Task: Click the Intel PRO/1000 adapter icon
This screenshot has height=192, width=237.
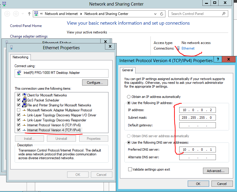Action: (19, 73)
